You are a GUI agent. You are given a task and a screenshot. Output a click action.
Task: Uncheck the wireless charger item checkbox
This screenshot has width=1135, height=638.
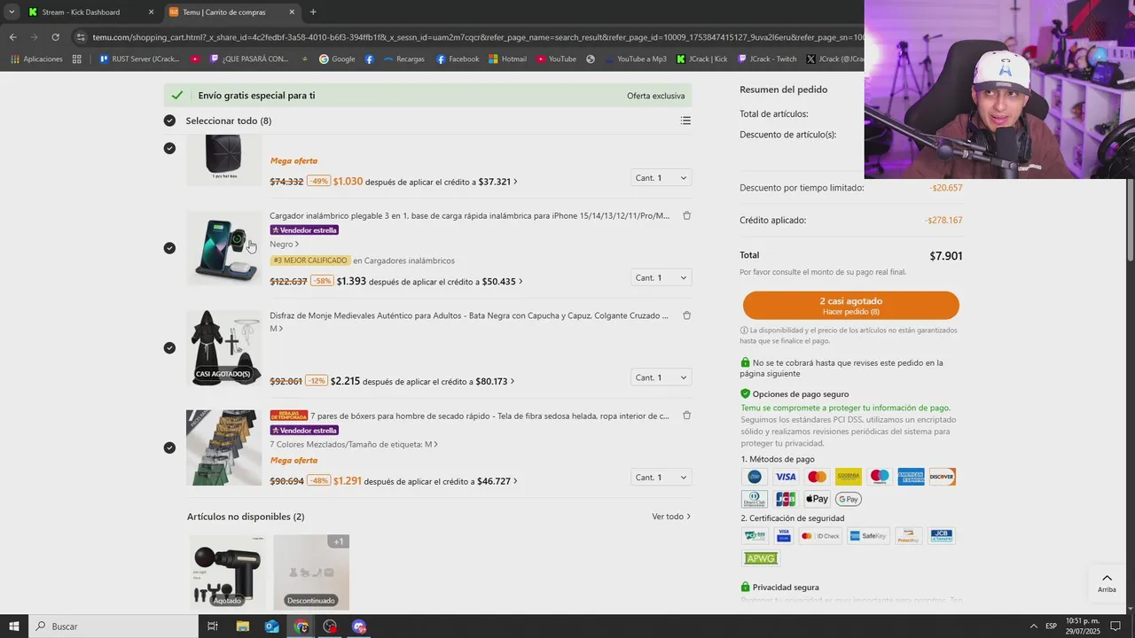pyautogui.click(x=169, y=248)
